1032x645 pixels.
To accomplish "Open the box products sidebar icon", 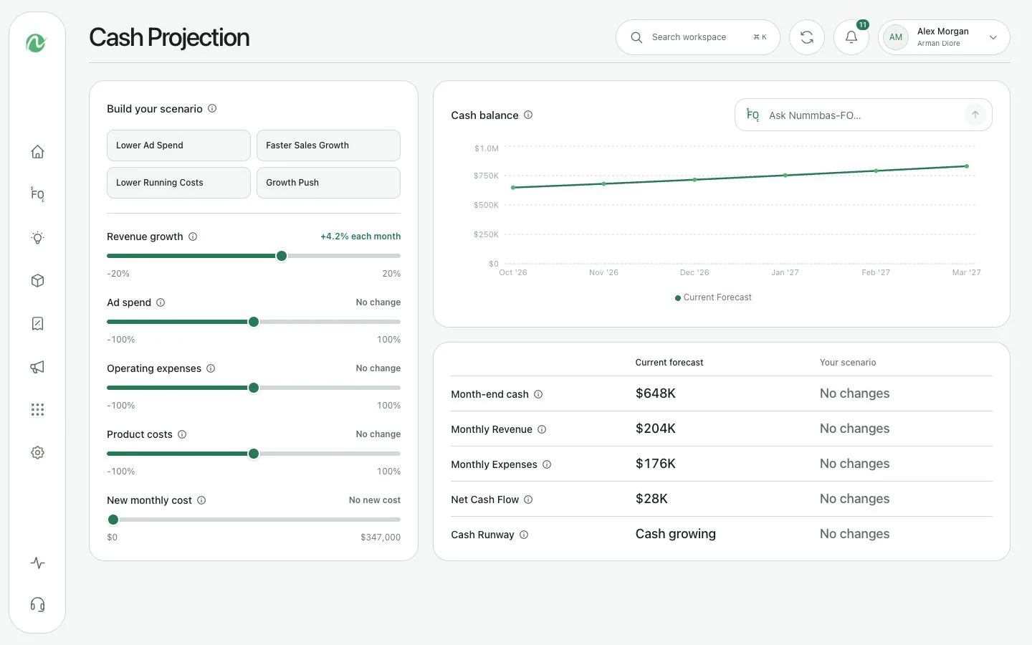I will point(38,281).
